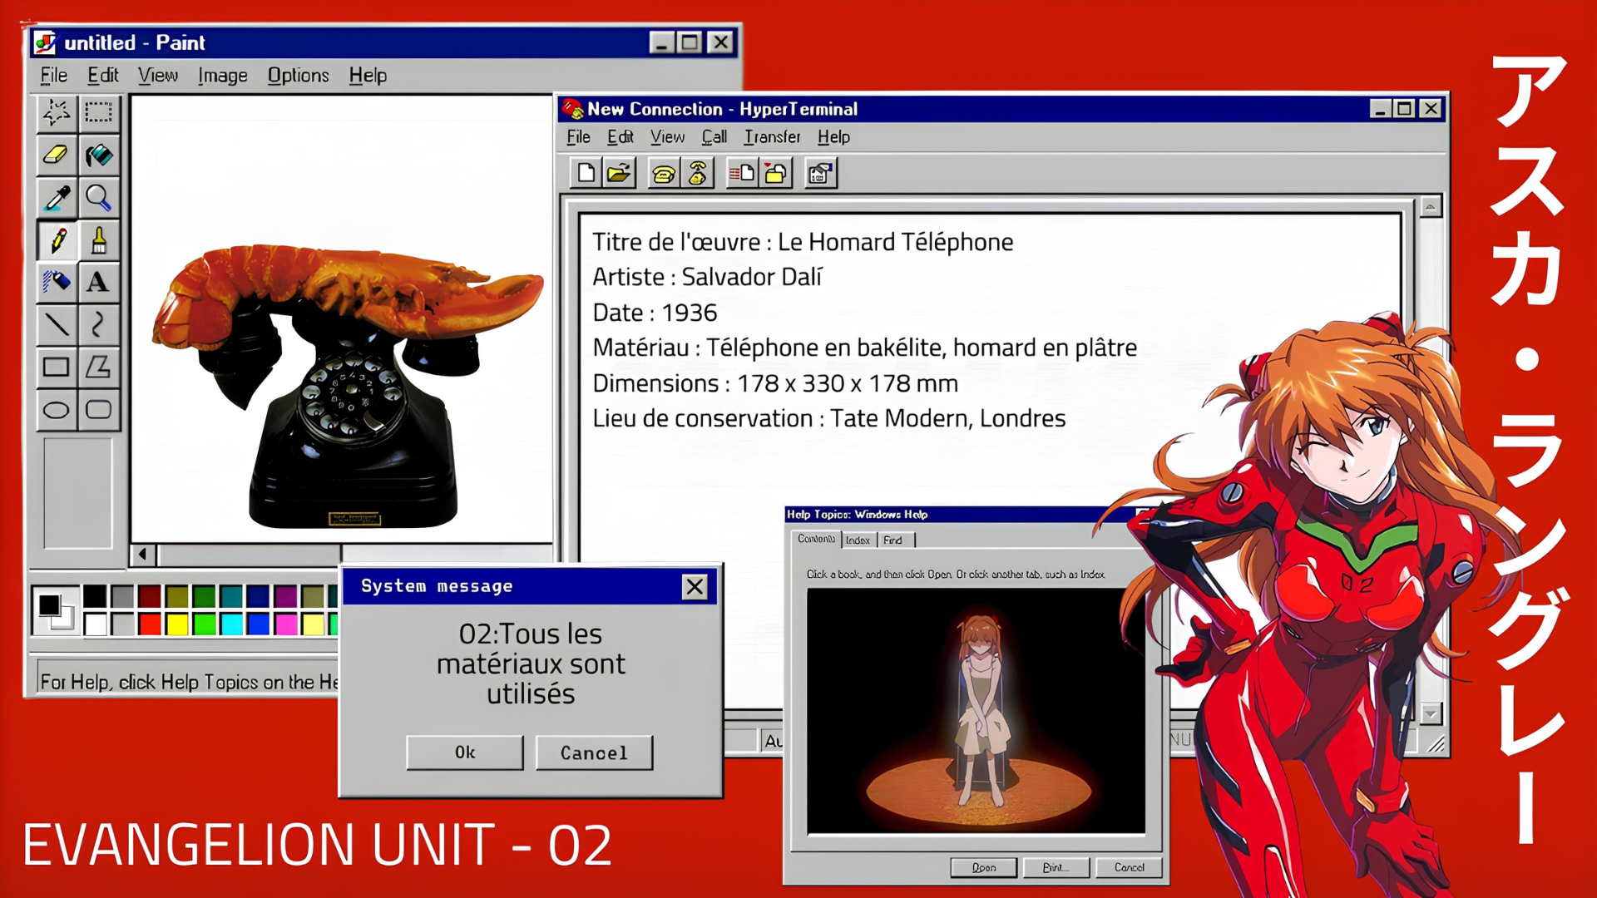Select the Rounded Rectangle tool
1597x898 pixels.
click(99, 409)
